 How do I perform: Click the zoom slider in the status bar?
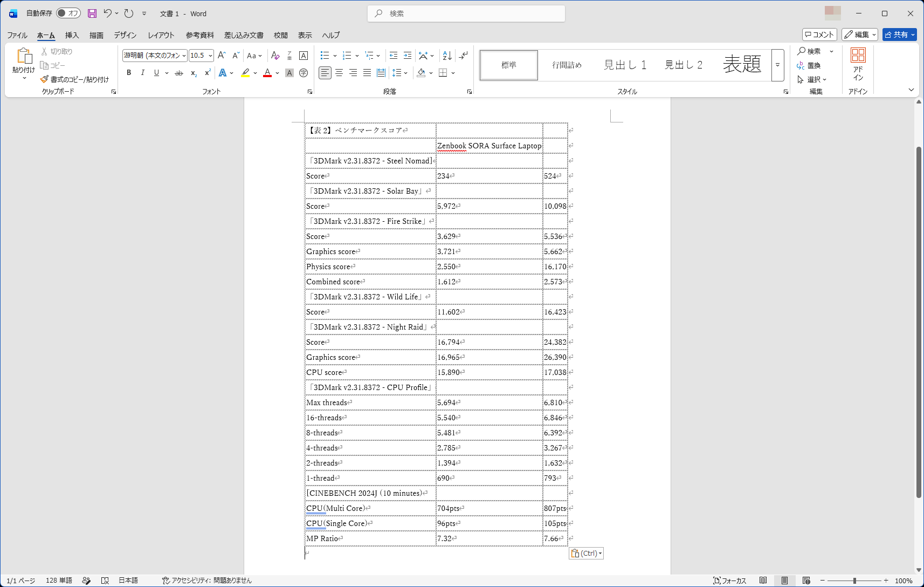tap(854, 581)
